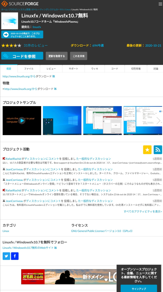Viewport: 163px width, 292px height.
Task: Open office apps screenshot thumbnail
Action: (x=102, y=121)
